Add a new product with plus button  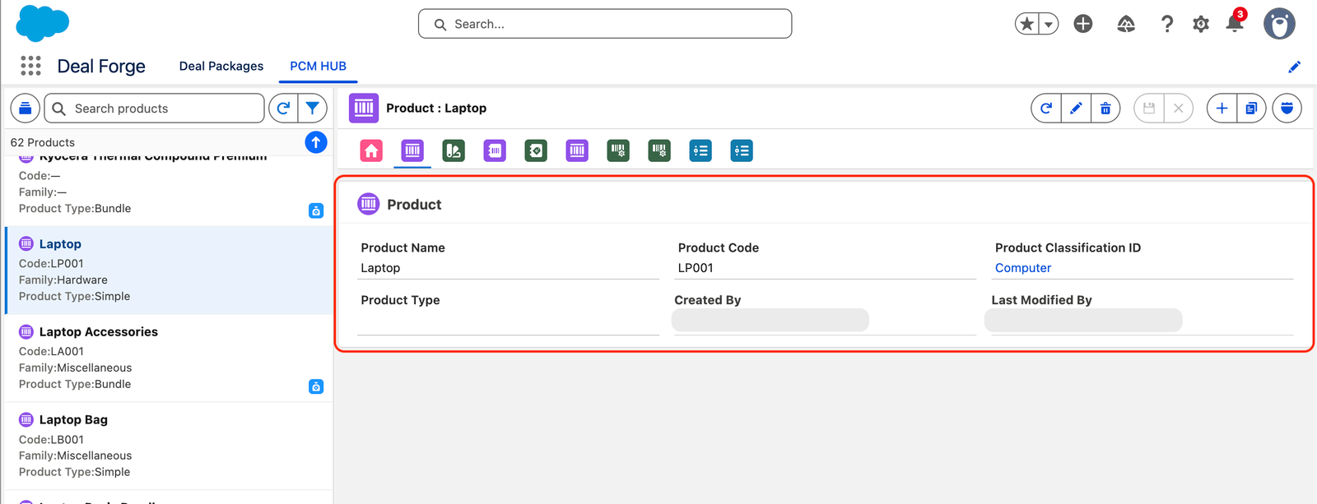pos(1222,108)
